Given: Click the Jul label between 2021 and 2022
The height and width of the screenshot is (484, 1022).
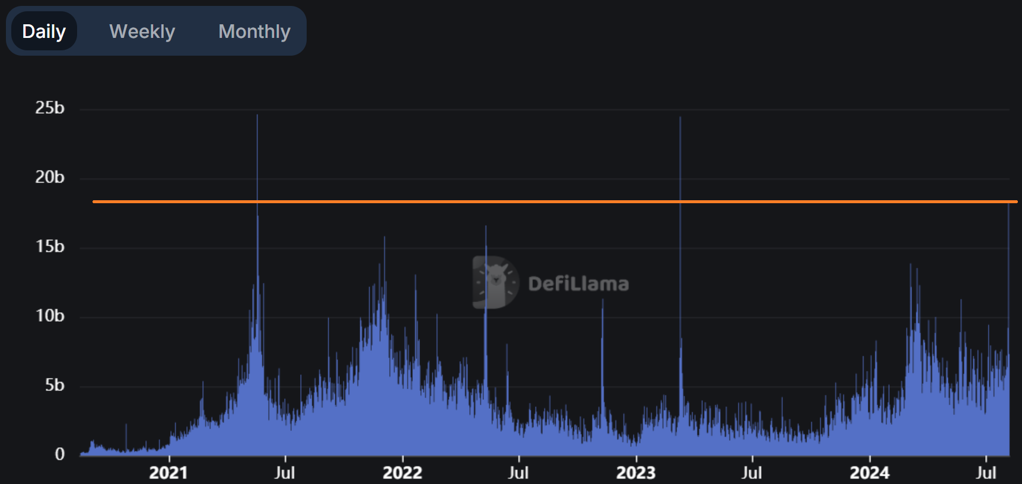Looking at the screenshot, I should pyautogui.click(x=285, y=473).
